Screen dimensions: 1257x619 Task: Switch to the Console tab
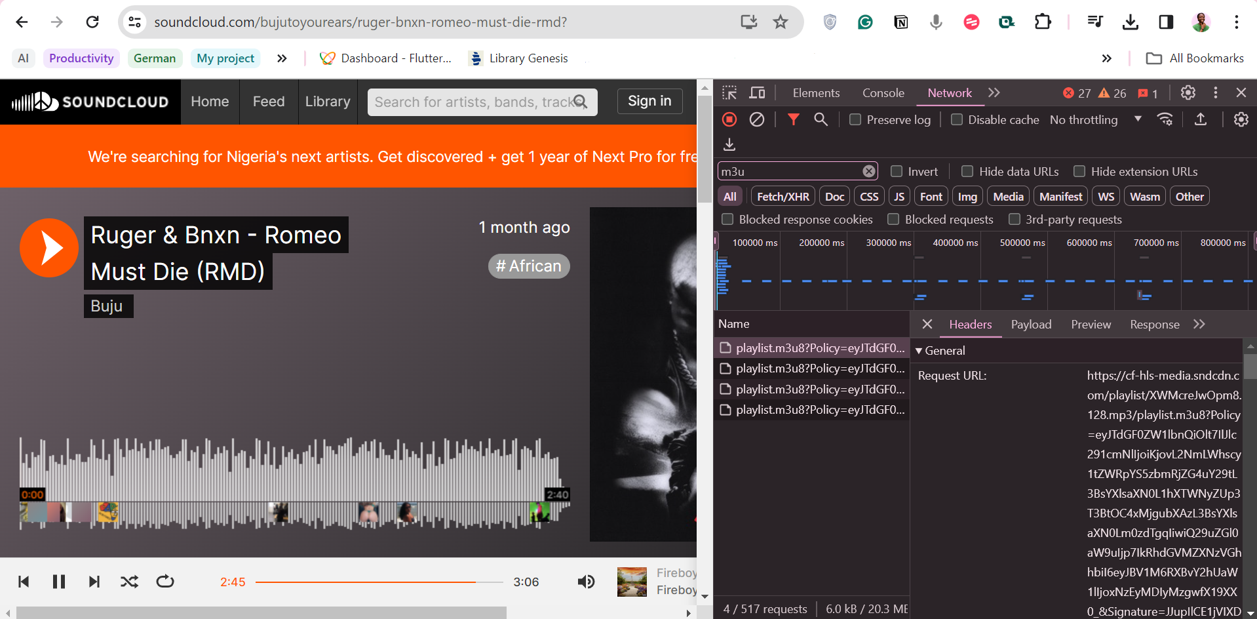point(883,92)
